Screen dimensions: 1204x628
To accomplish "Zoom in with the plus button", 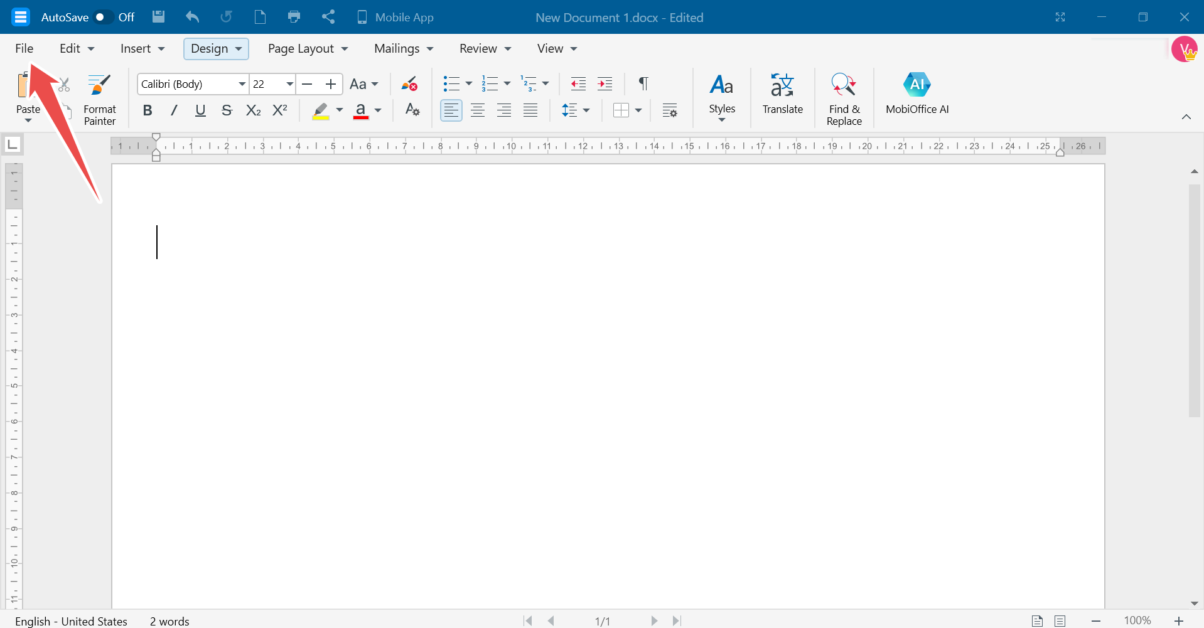I will [x=1178, y=620].
